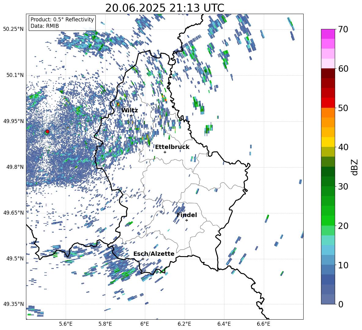Image resolution: width=362 pixels, height=330 pixels.
Task: Click the bright red swatch just above 50
Action: pyautogui.click(x=328, y=103)
